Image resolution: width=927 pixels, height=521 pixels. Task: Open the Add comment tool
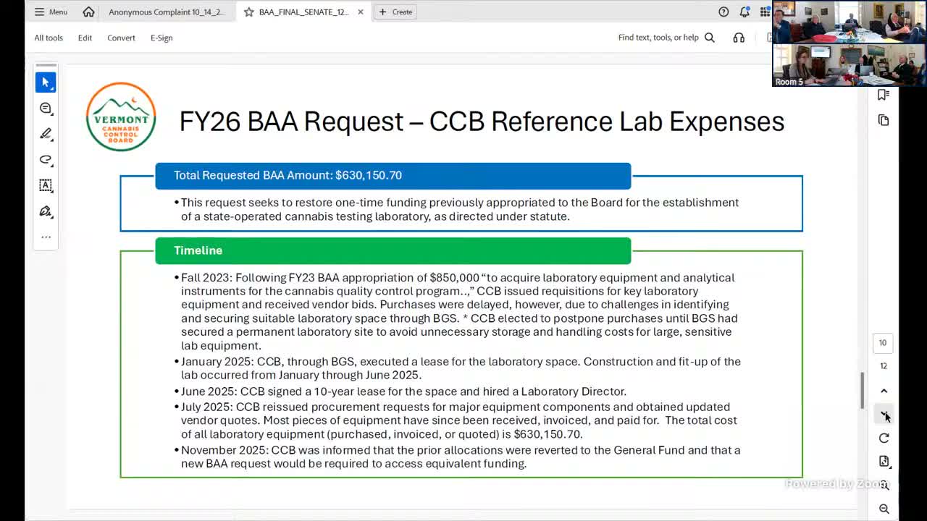coord(46,108)
